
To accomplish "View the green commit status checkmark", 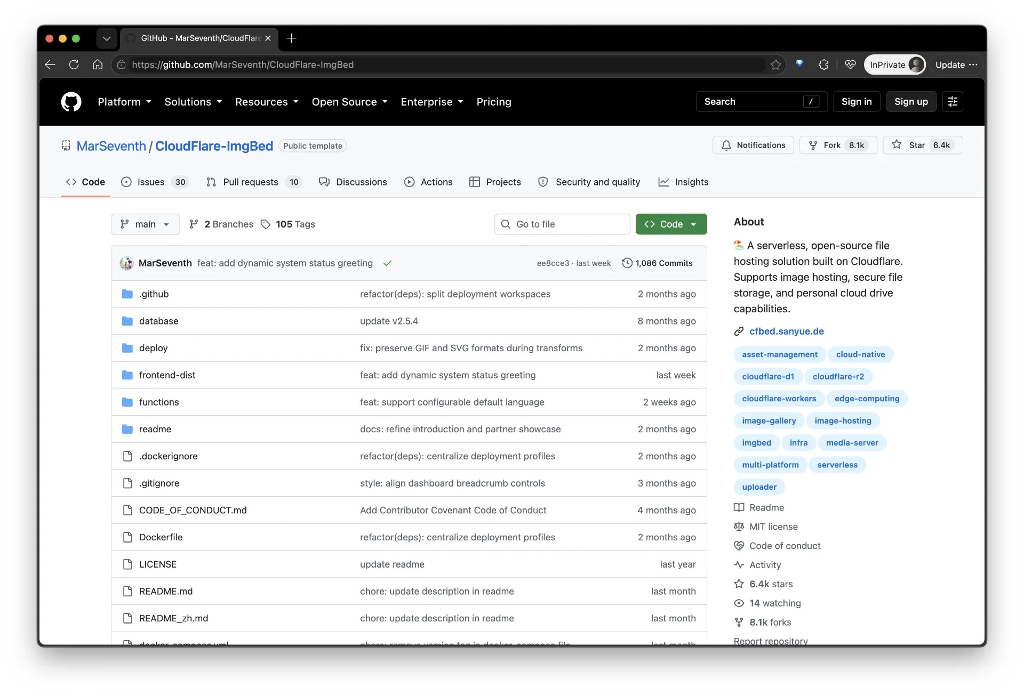I will (388, 263).
